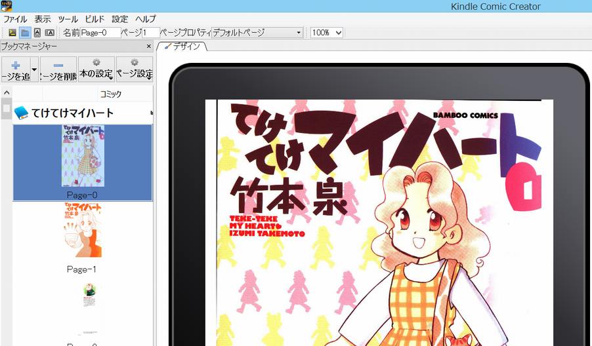Open the 表示 menu
592x346 pixels.
[x=42, y=19]
